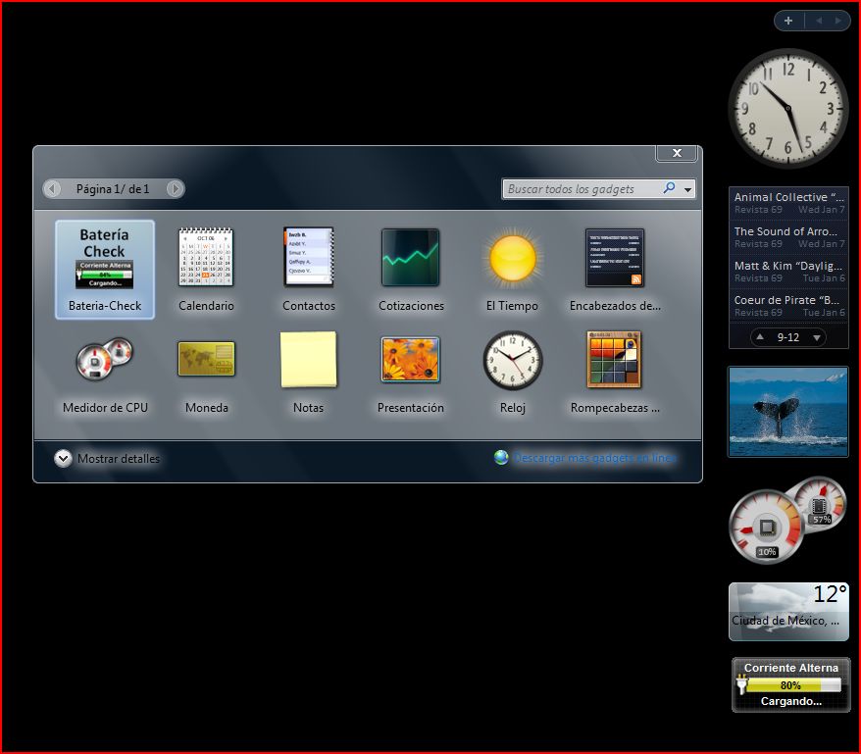This screenshot has width=861, height=754.
Task: Open the Coeur de Pirate headline
Action: 789,306
